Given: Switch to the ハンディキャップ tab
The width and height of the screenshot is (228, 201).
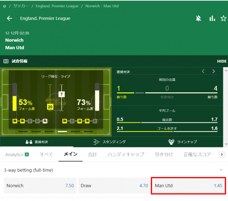Looking at the screenshot, I should (126, 154).
